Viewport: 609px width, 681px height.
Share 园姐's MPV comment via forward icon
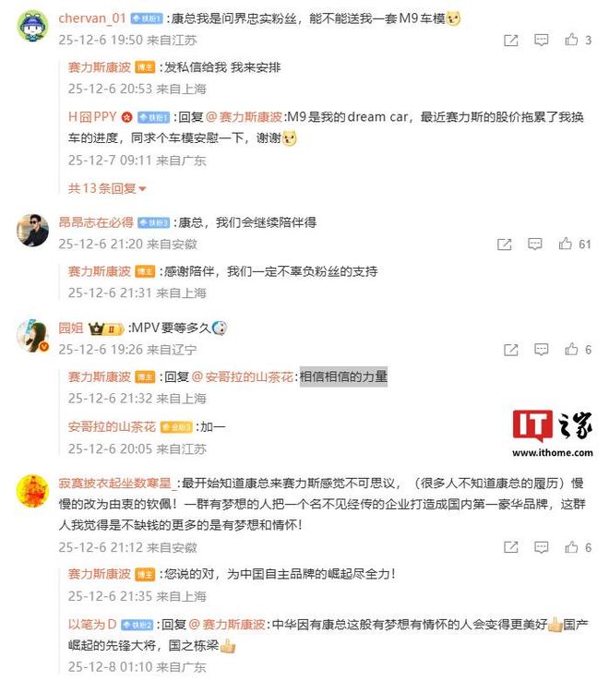pyautogui.click(x=511, y=350)
